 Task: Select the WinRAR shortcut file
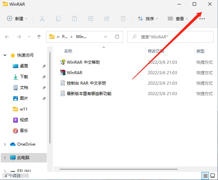point(75,72)
